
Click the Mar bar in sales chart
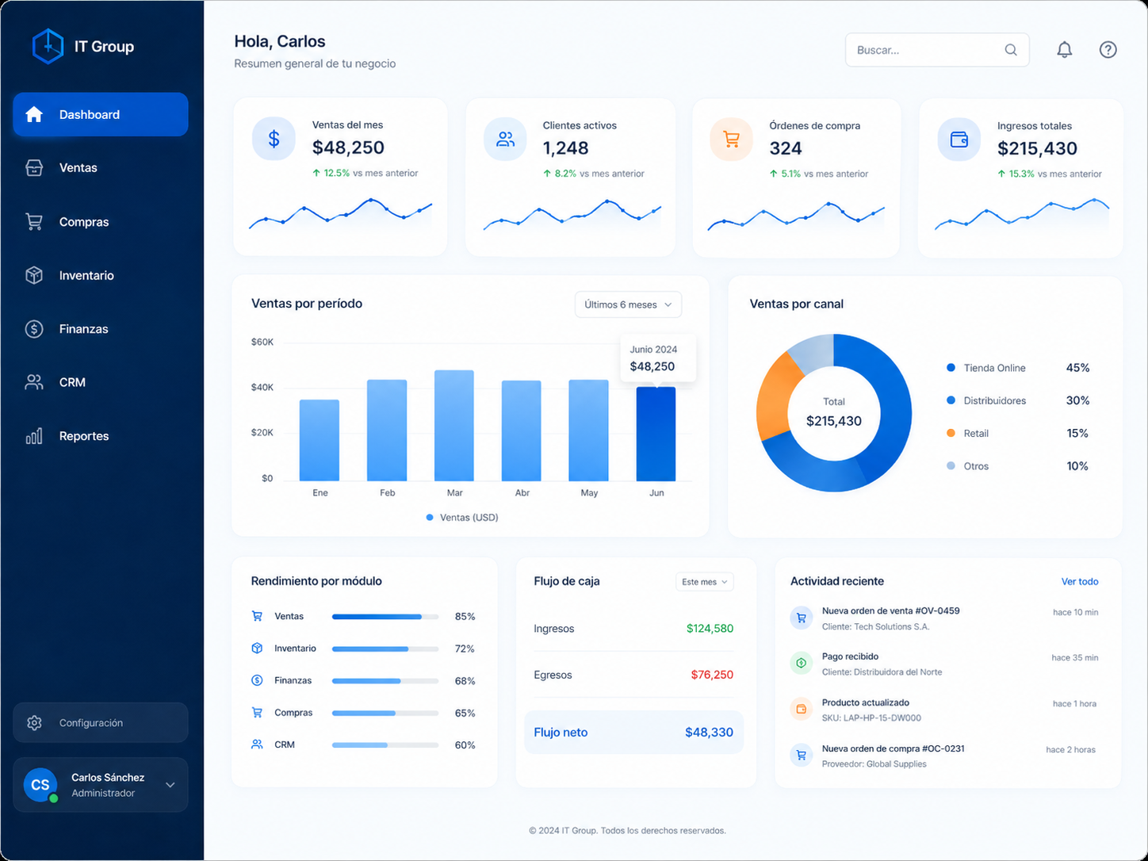[x=454, y=426]
